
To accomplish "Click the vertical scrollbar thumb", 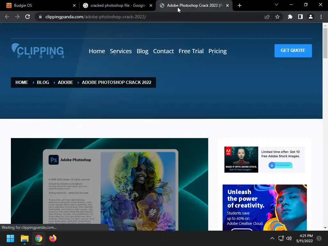I will [325, 43].
